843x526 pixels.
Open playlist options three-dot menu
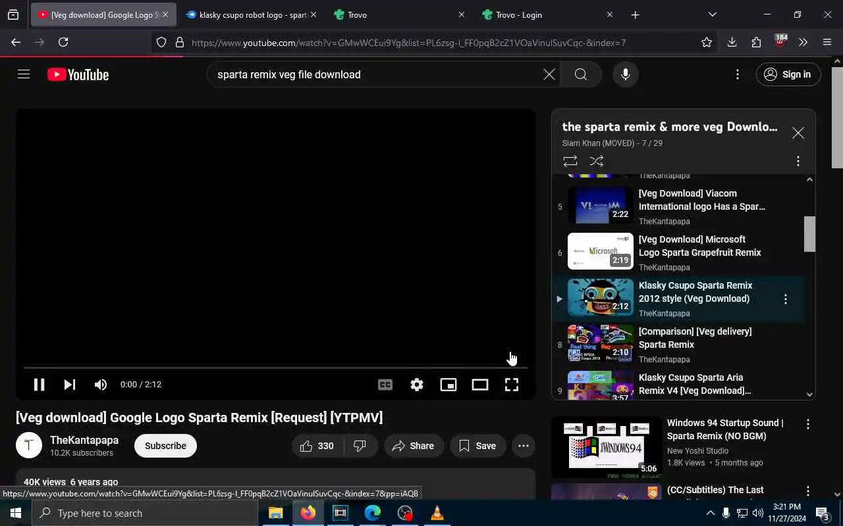798,161
